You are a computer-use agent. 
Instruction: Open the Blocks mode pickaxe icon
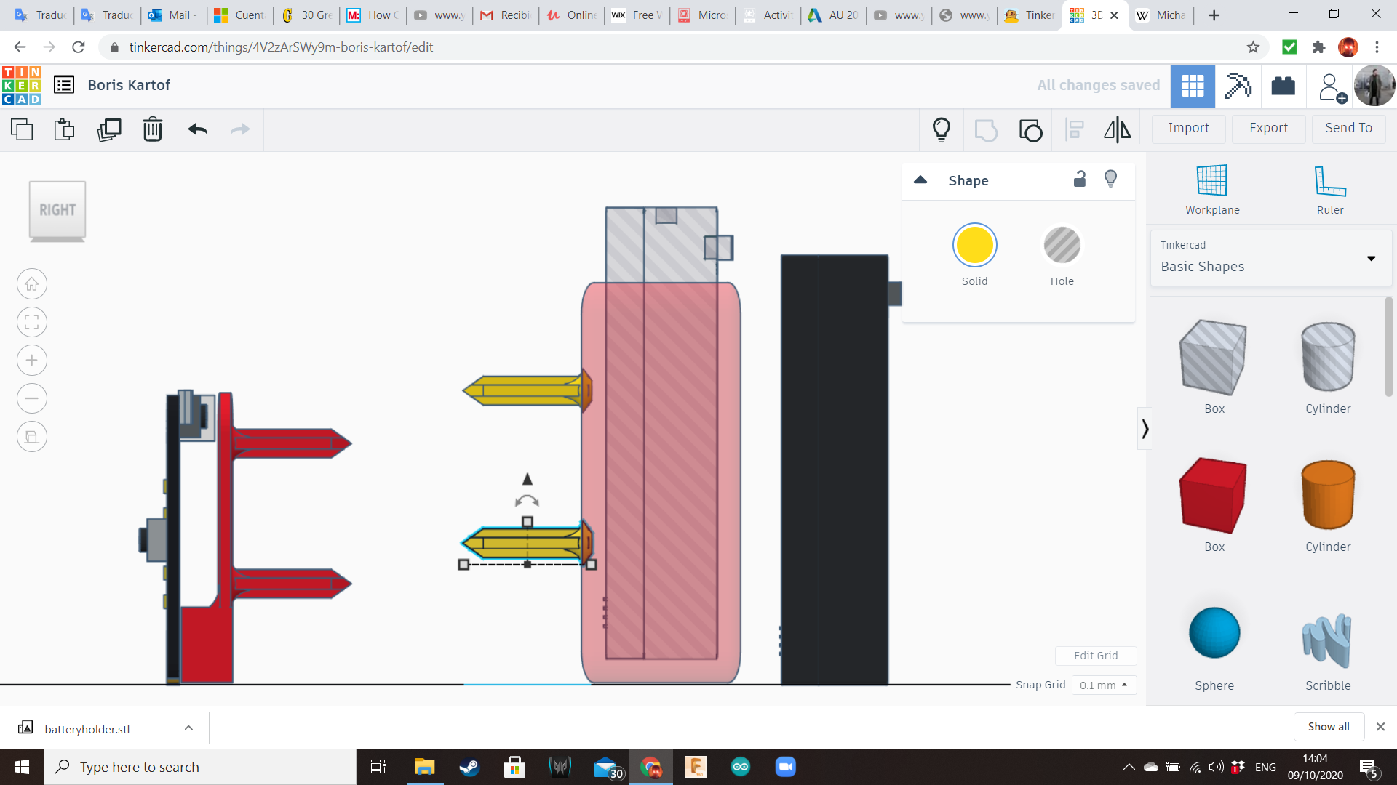click(x=1238, y=86)
